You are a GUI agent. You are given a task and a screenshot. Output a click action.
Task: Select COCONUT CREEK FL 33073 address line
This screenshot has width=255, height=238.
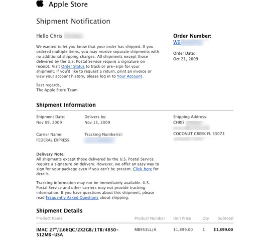coord(199,134)
